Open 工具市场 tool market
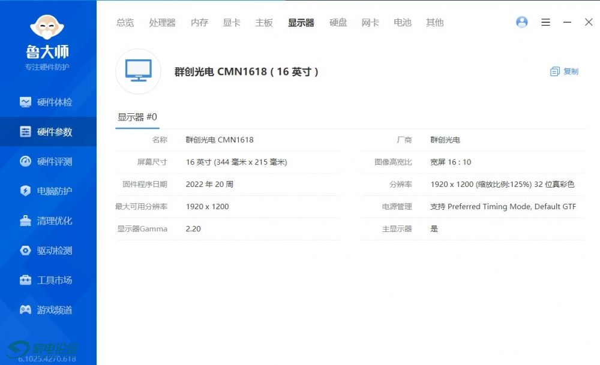This screenshot has height=365, width=600. pyautogui.click(x=48, y=280)
